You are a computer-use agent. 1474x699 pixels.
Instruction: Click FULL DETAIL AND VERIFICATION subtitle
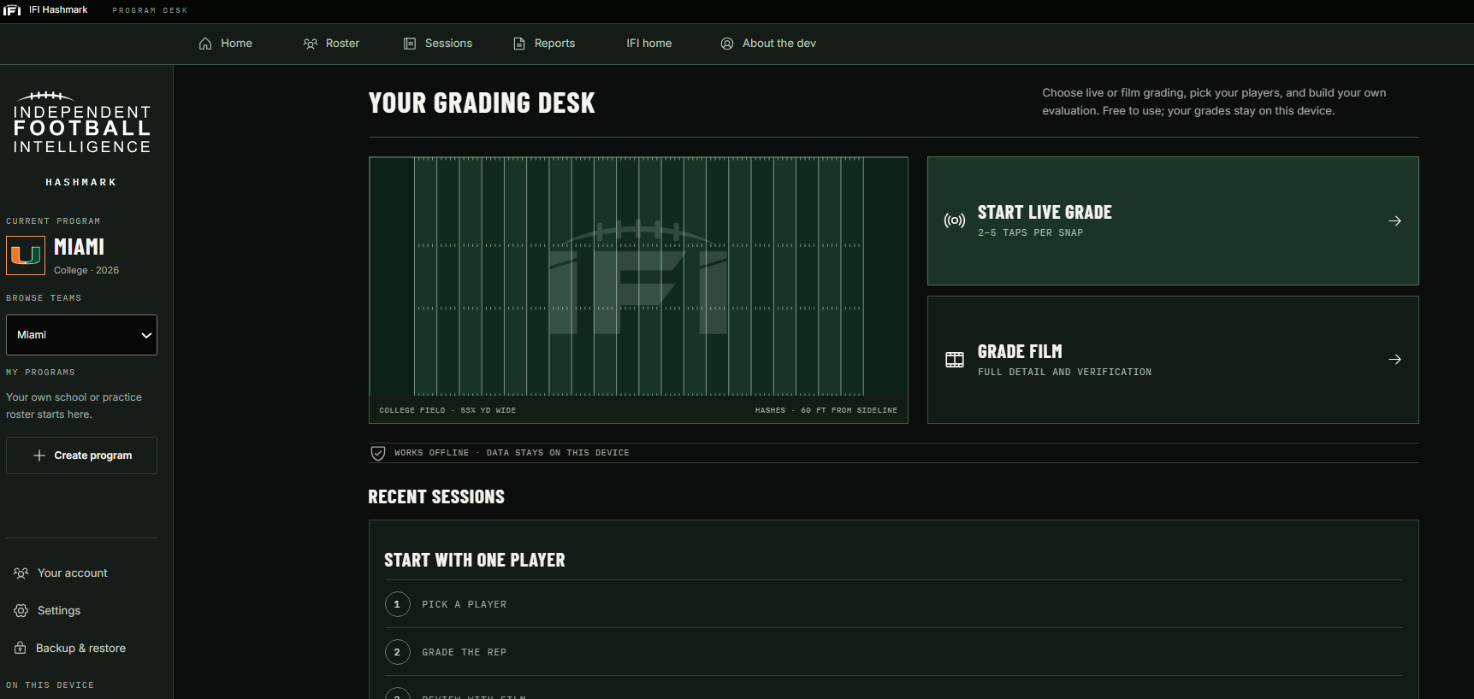tap(1064, 373)
